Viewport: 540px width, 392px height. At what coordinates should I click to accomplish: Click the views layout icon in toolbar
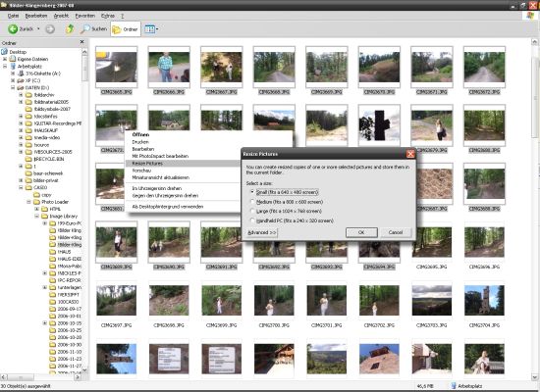(149, 29)
